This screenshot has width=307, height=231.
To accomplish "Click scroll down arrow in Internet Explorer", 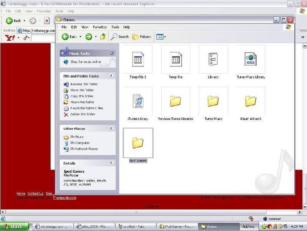I will (x=305, y=206).
